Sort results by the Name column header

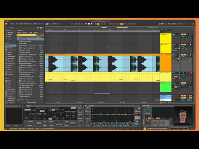point(26,37)
